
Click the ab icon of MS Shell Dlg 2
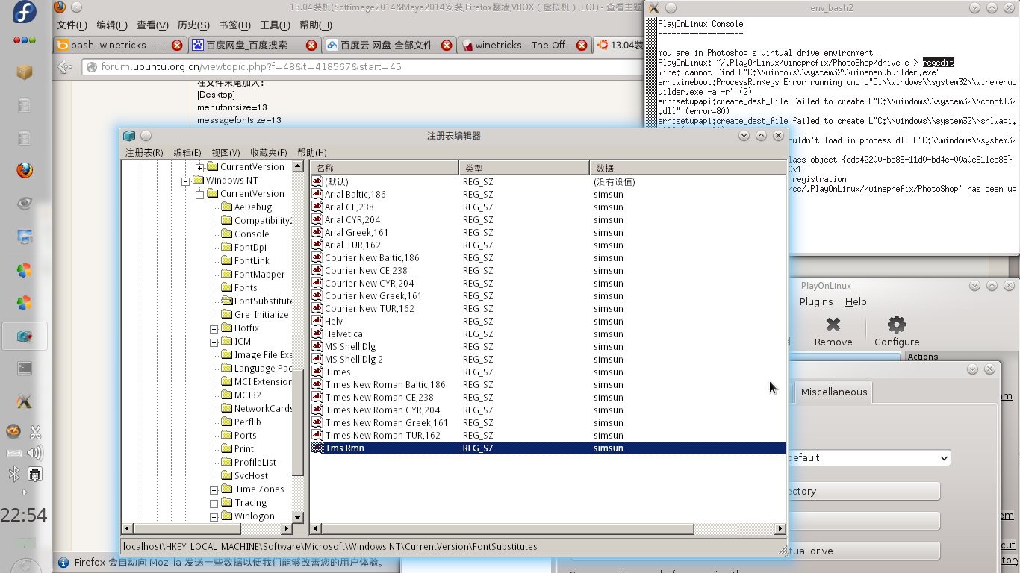[317, 359]
